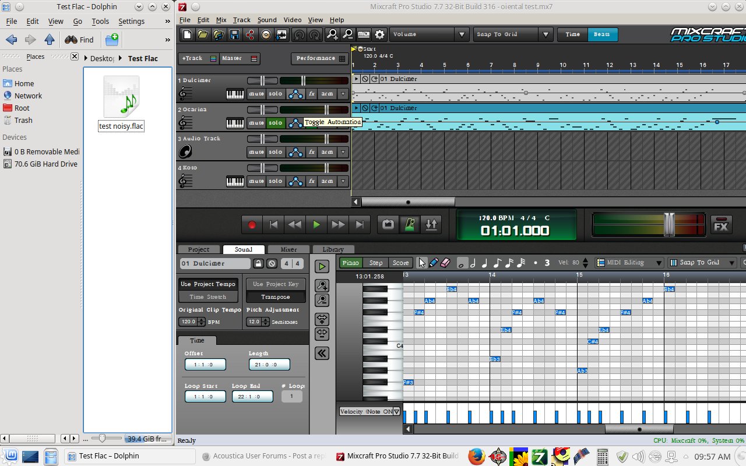The width and height of the screenshot is (746, 466).
Task: Open the Sound menu in Mixcraft
Action: 267,20
